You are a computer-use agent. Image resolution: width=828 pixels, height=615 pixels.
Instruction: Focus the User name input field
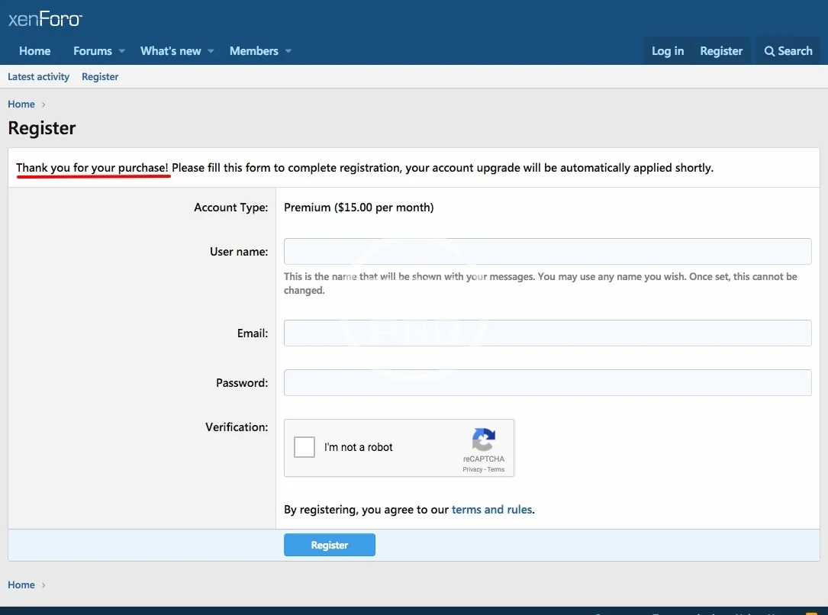click(547, 251)
